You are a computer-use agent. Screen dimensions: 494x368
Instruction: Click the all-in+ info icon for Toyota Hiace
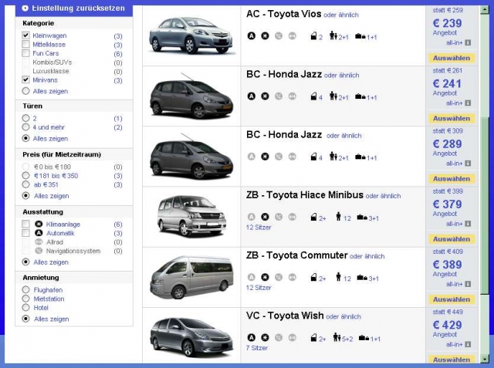468,224
